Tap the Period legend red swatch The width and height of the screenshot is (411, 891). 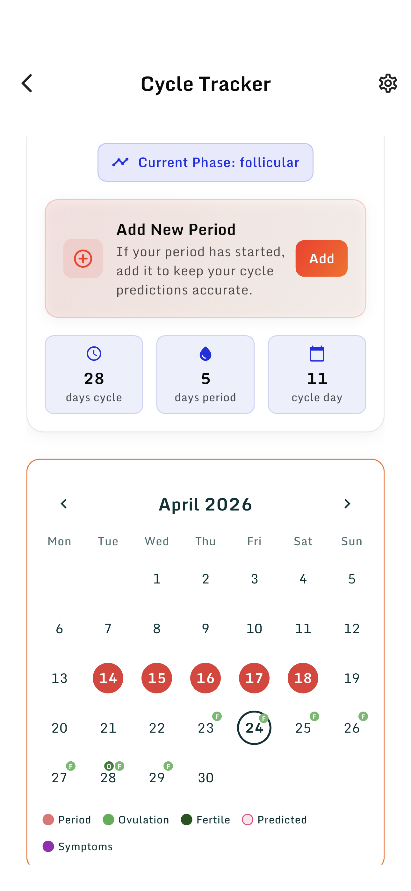48,819
